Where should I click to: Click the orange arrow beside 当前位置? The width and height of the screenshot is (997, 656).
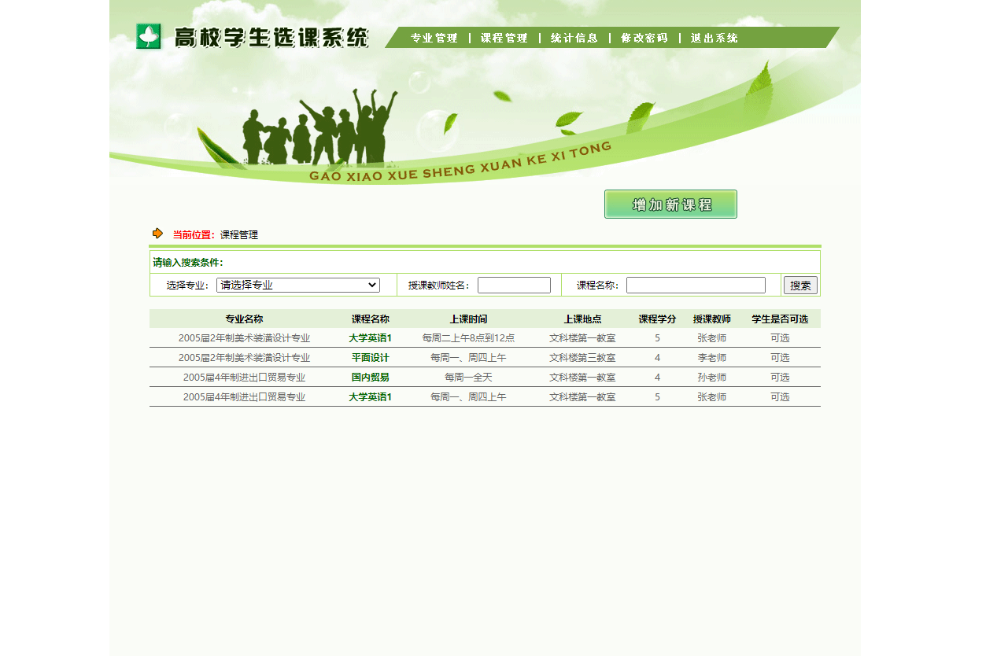(158, 234)
